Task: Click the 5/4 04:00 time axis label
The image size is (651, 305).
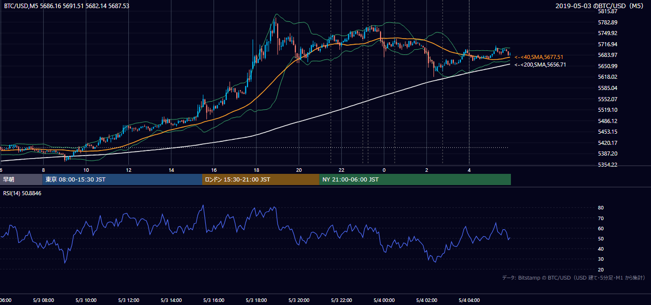Action: [469, 300]
